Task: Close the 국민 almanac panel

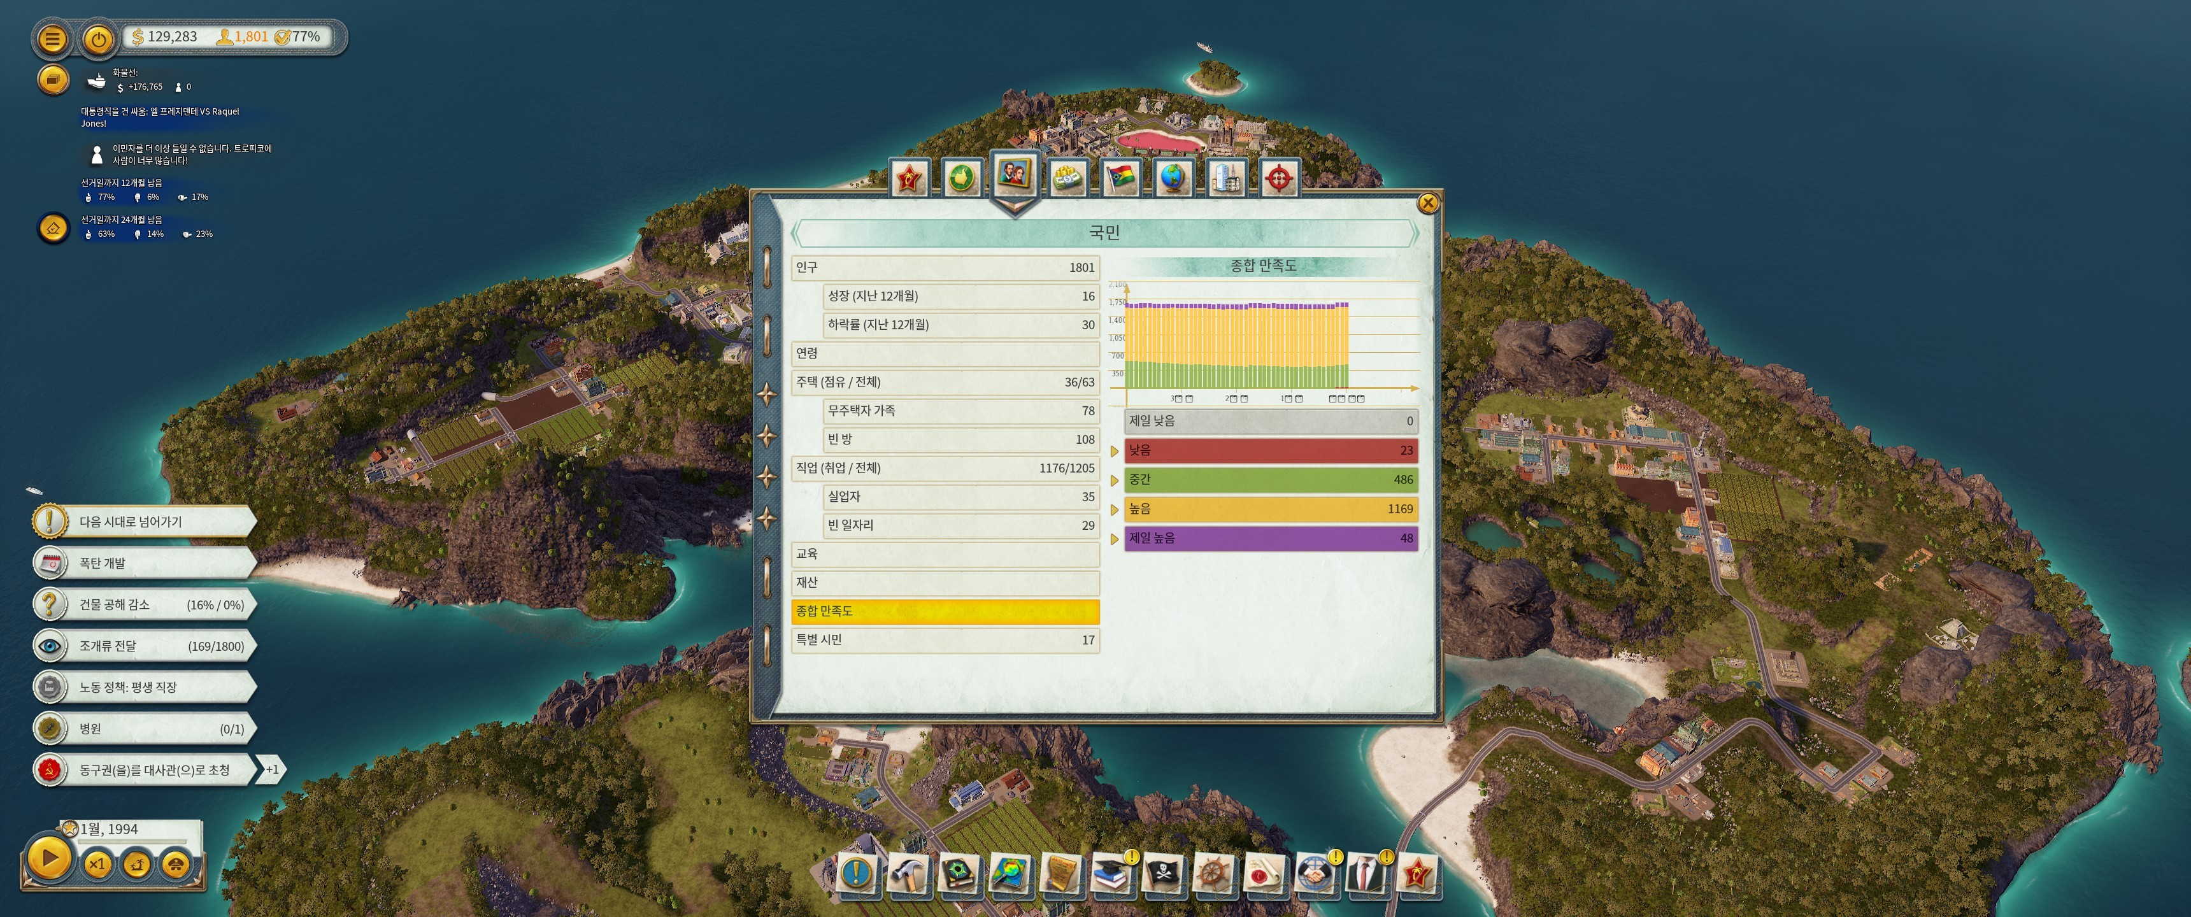Action: point(1427,203)
